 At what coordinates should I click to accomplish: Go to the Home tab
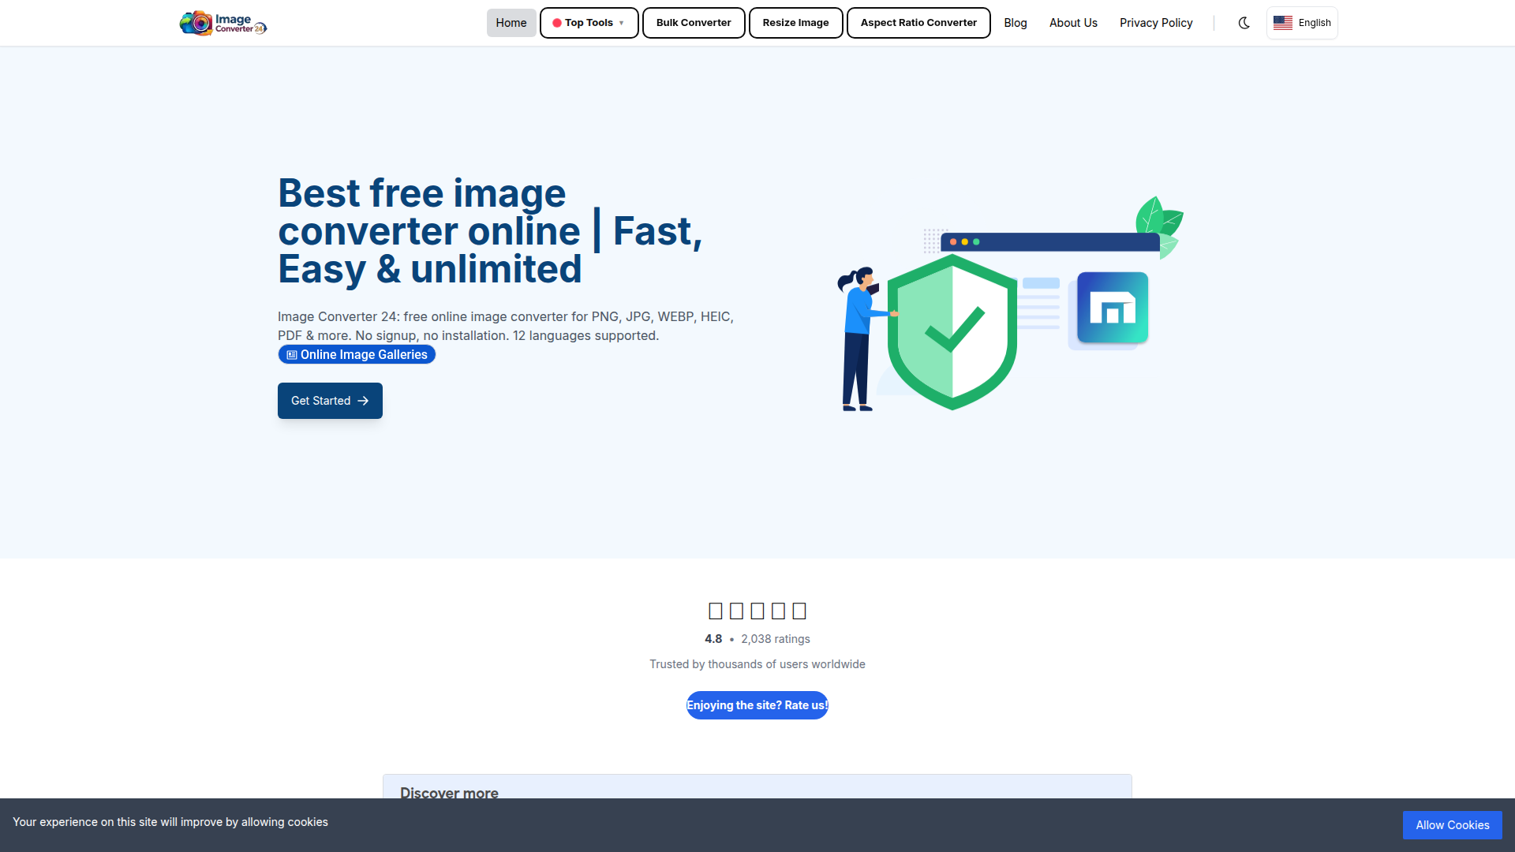coord(511,23)
